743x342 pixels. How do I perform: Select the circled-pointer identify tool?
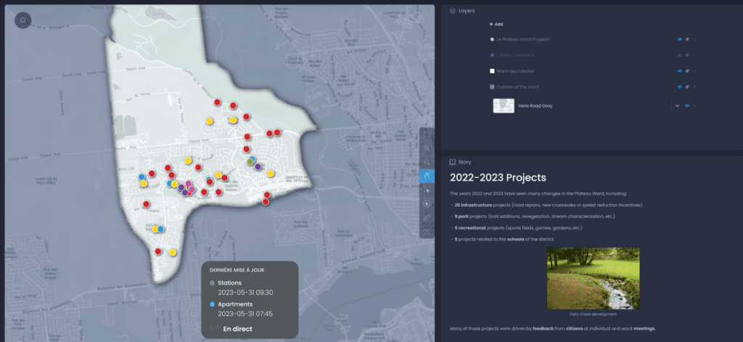[427, 204]
